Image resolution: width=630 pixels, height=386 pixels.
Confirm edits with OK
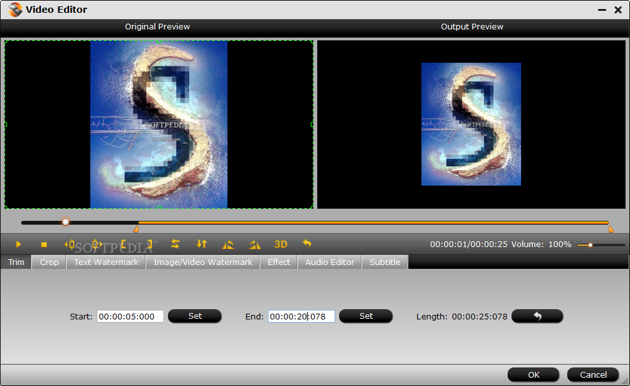point(534,374)
